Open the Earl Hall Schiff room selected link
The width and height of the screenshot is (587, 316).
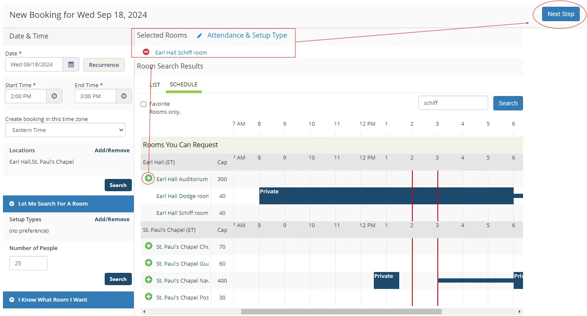click(181, 52)
